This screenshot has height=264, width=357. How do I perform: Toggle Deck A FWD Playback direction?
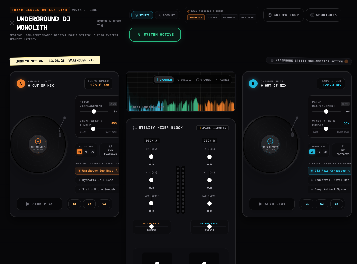coord(109,150)
